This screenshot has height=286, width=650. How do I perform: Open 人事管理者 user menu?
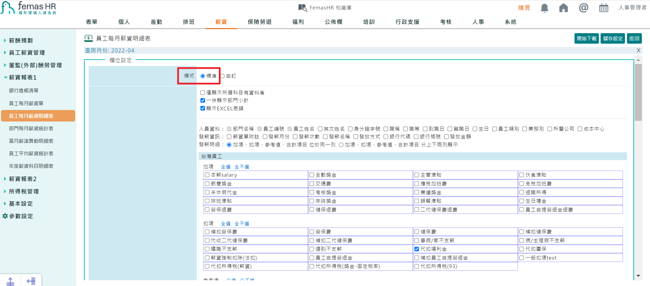[x=632, y=7]
